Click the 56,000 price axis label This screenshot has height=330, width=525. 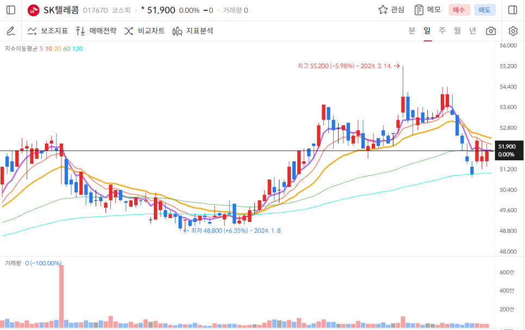tap(508, 46)
